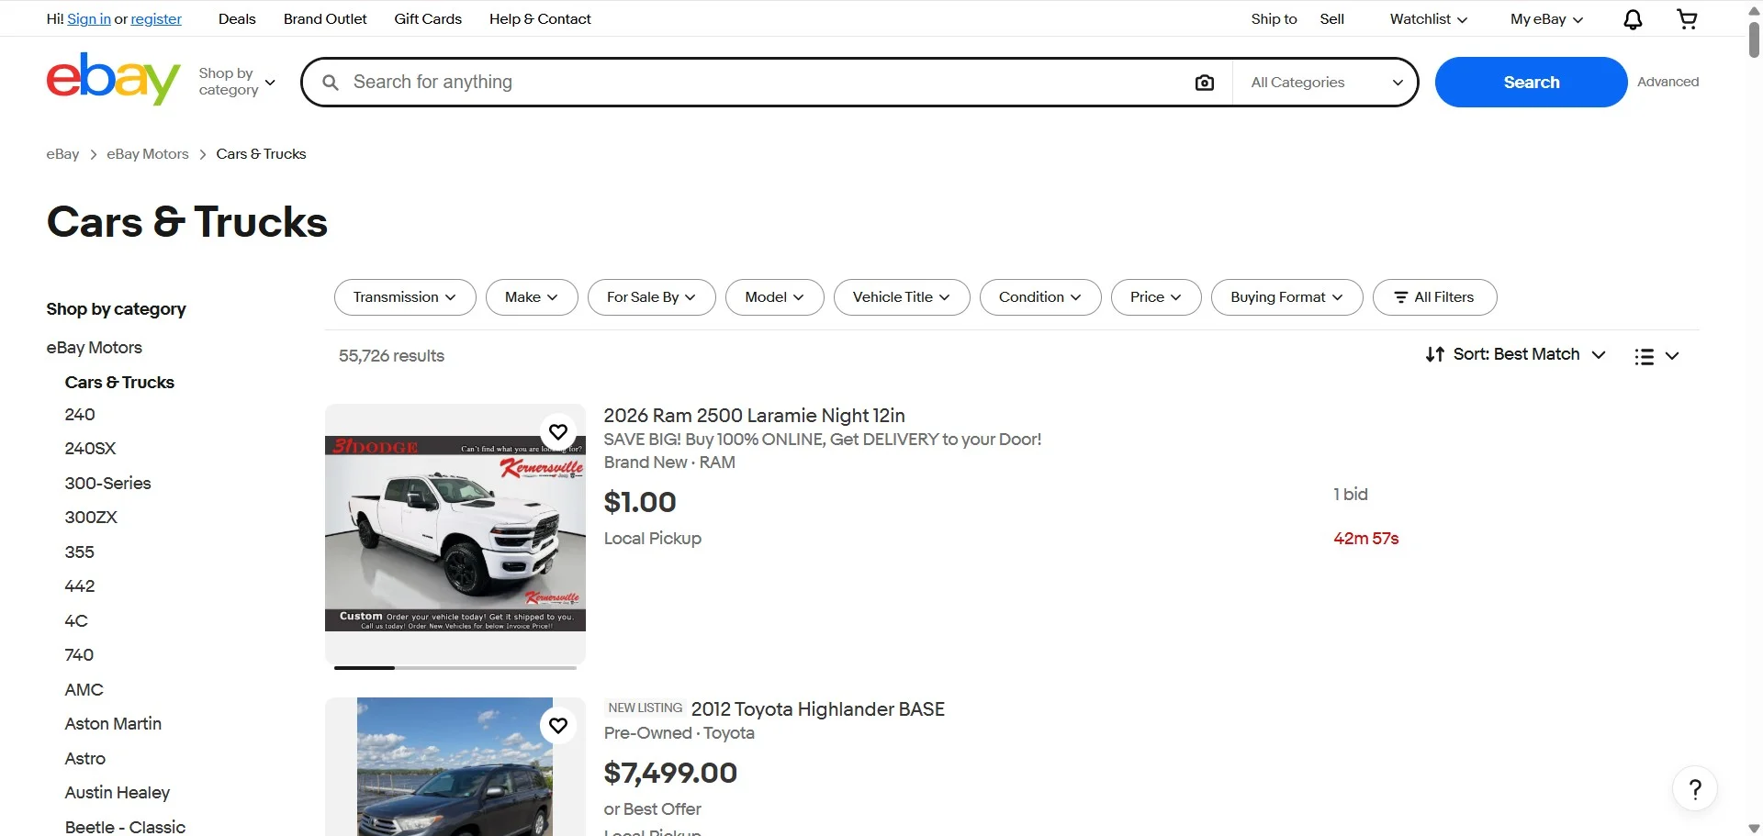Expand the Transmission filter
The image size is (1763, 836).
(405, 297)
